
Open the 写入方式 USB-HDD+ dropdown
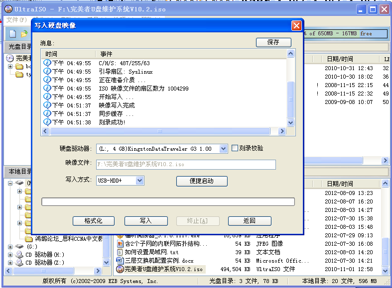(140, 181)
